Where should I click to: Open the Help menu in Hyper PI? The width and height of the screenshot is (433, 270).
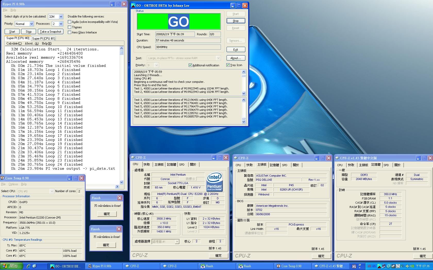(13, 10)
